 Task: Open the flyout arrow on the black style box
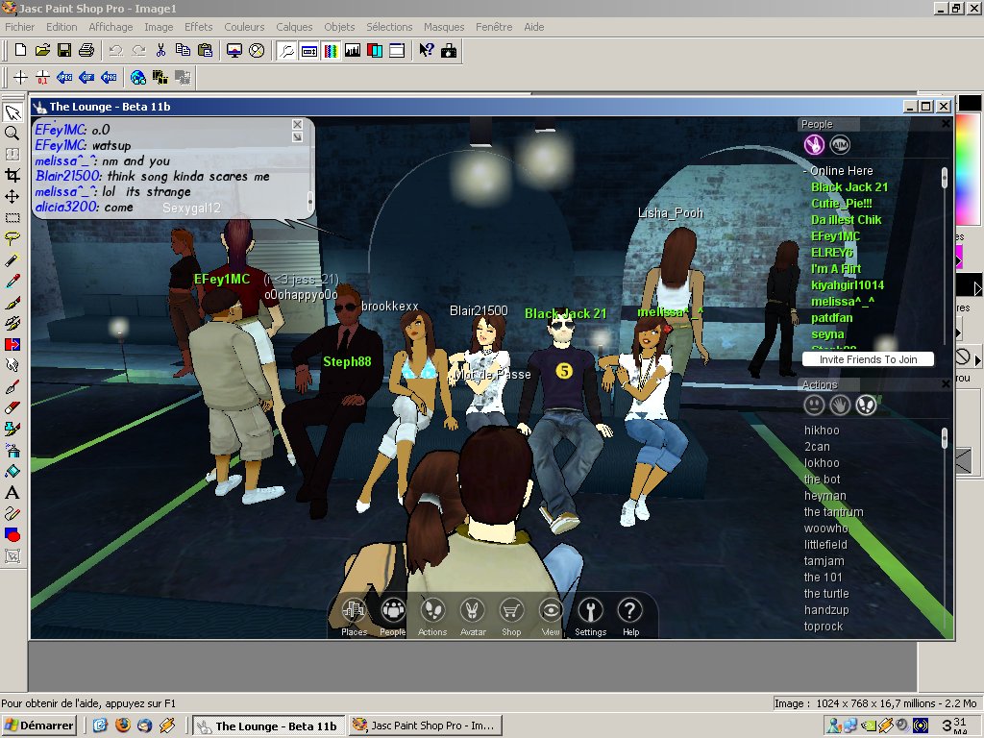coord(977,288)
